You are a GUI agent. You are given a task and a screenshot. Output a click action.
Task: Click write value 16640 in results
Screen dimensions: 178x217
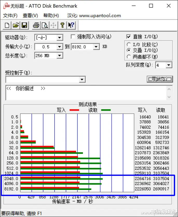[145, 117]
